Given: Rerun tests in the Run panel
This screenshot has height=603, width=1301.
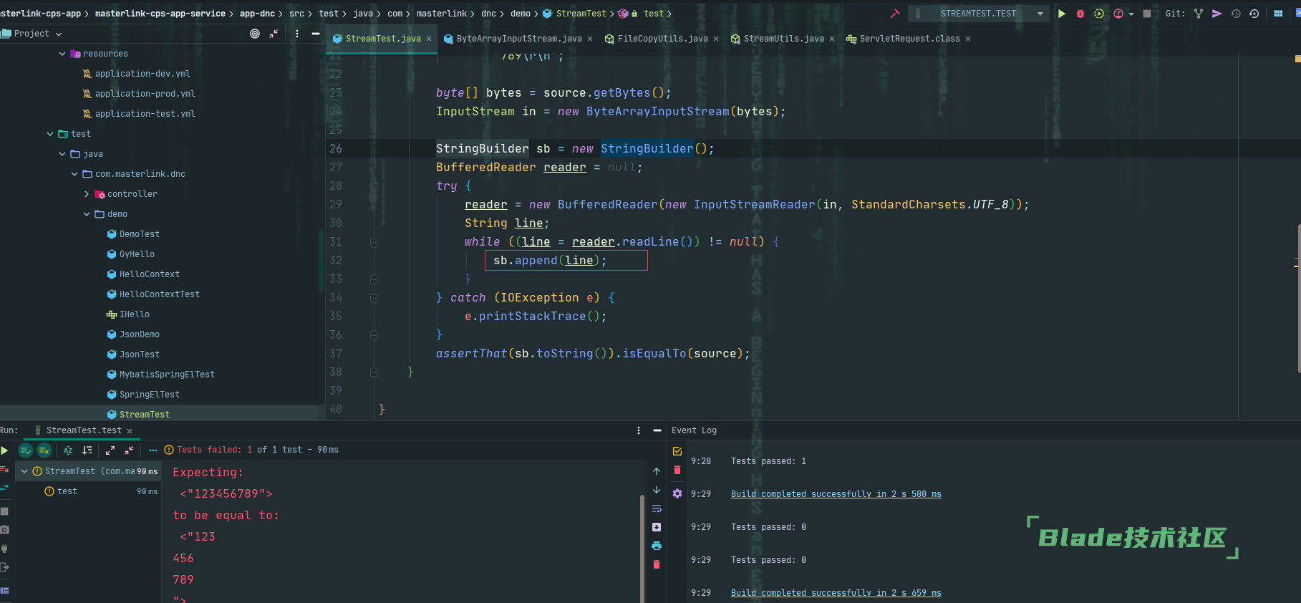Looking at the screenshot, I should pos(4,450).
